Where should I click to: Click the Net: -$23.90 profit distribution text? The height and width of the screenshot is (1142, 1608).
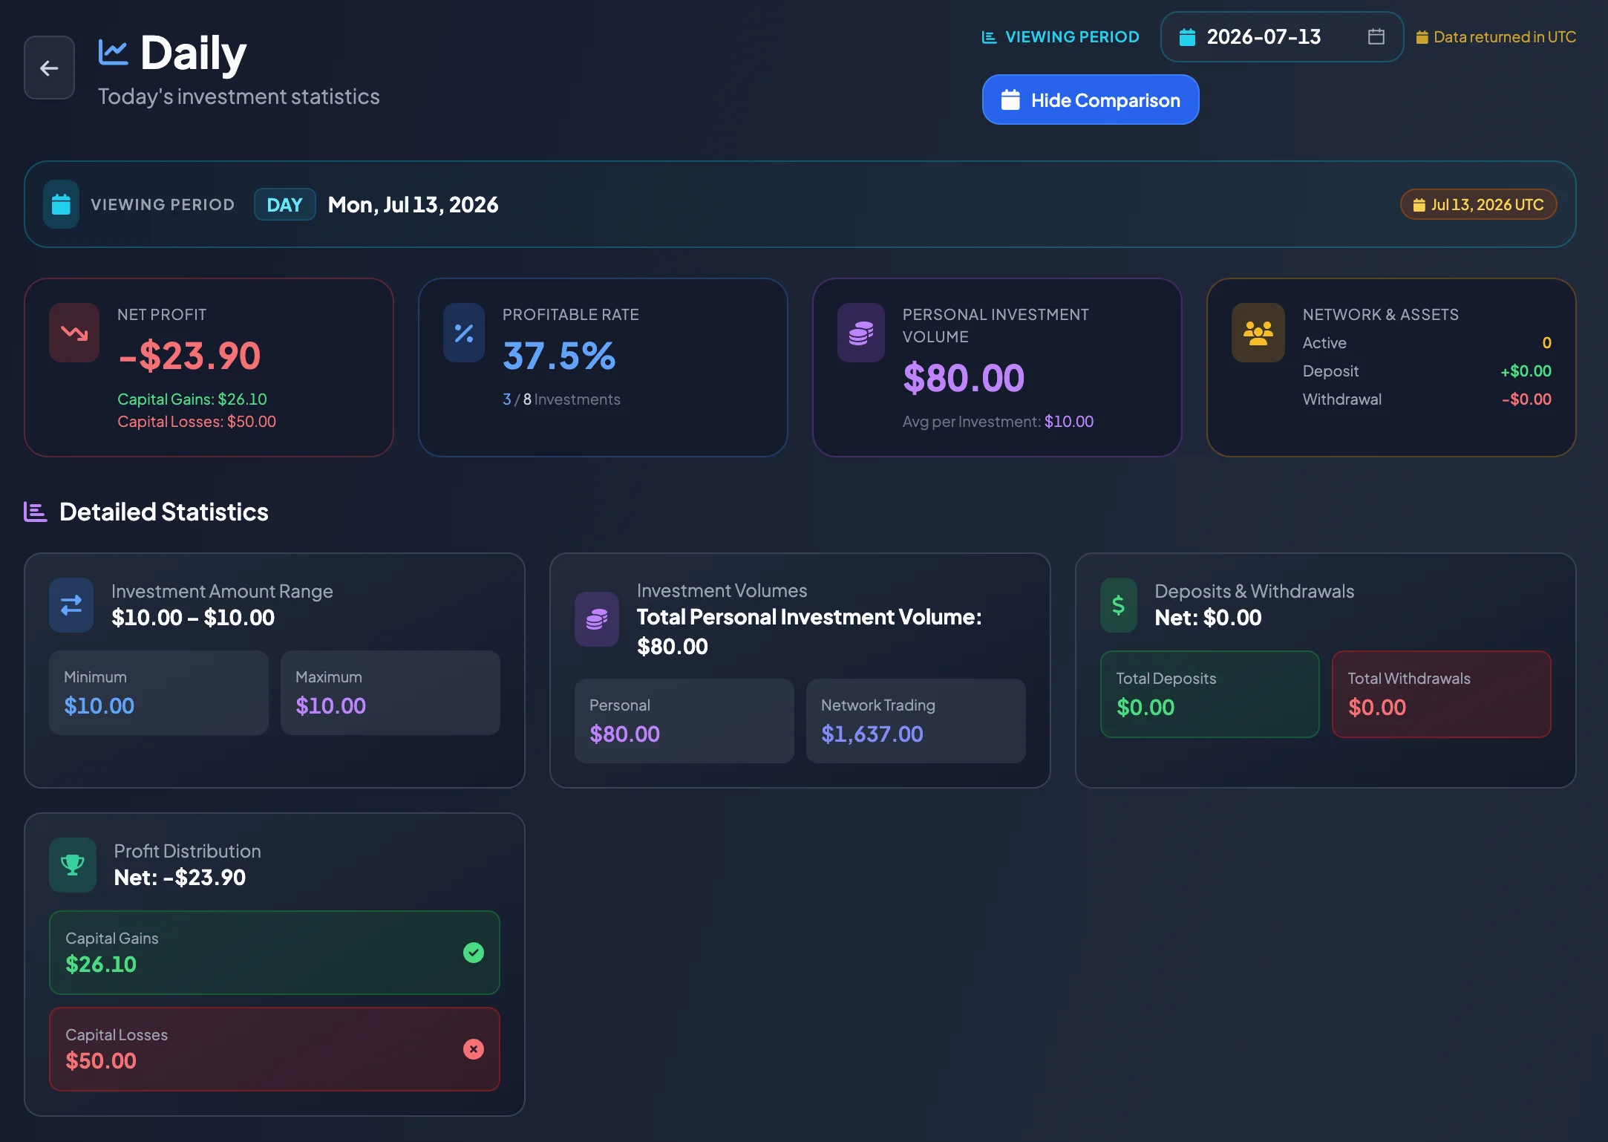(180, 878)
